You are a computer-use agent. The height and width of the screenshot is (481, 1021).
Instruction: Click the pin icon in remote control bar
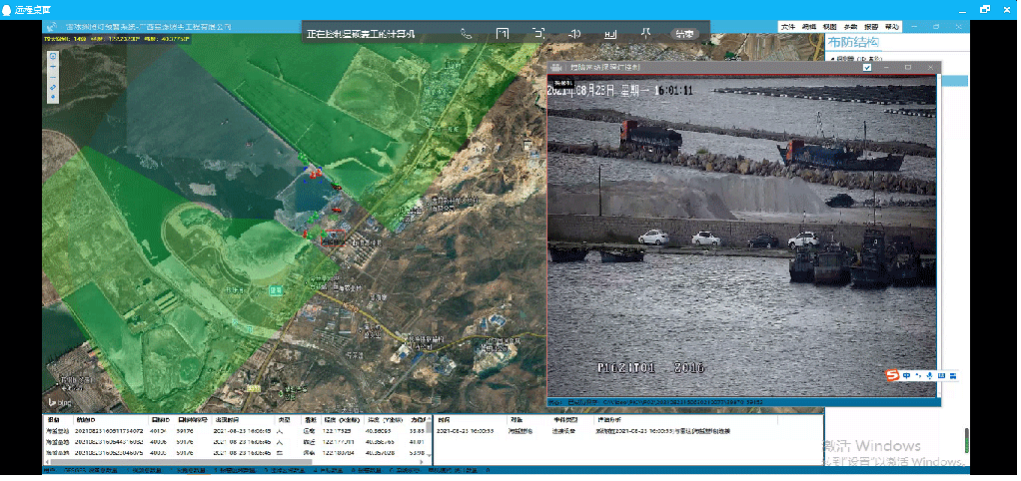tap(645, 33)
